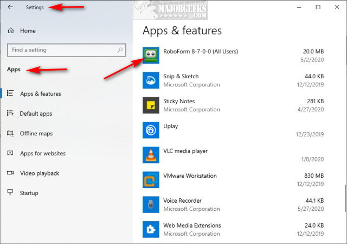Click the 830 MB size value
Screen dimensions: 347x244
314,176
